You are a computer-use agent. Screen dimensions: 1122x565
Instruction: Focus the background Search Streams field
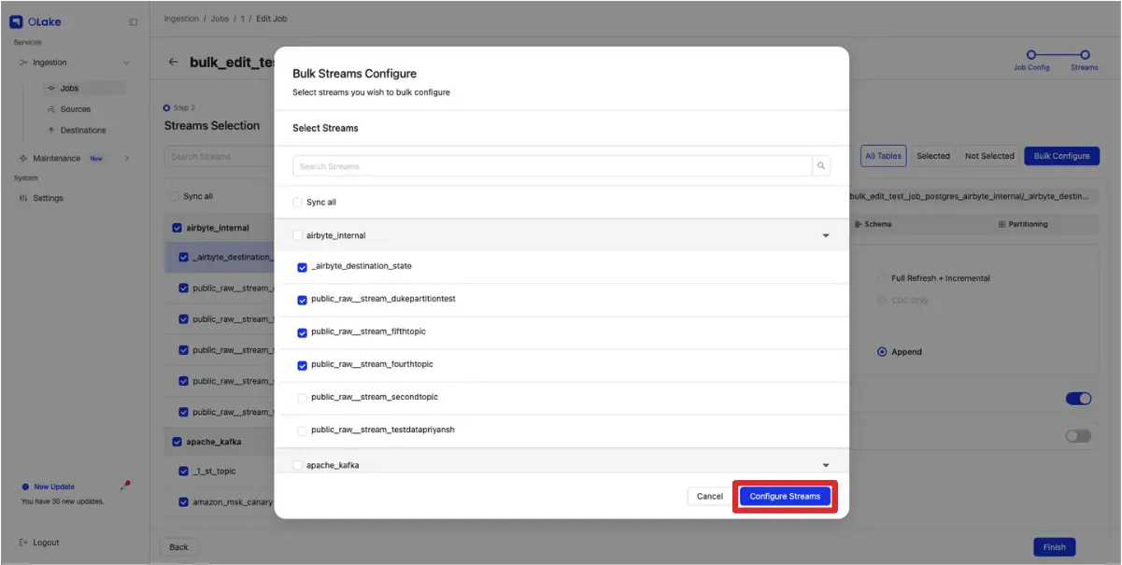point(220,156)
